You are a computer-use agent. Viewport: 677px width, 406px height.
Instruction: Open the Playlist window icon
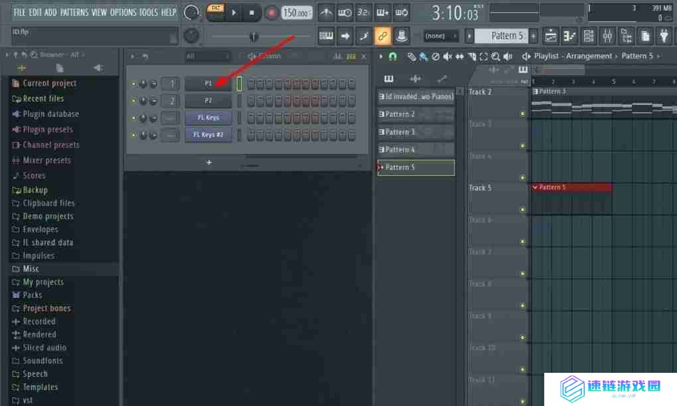click(x=550, y=36)
